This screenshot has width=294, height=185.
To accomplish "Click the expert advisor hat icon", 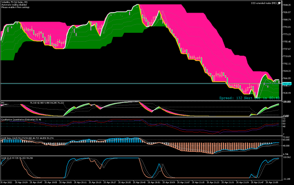I will pos(279,3).
